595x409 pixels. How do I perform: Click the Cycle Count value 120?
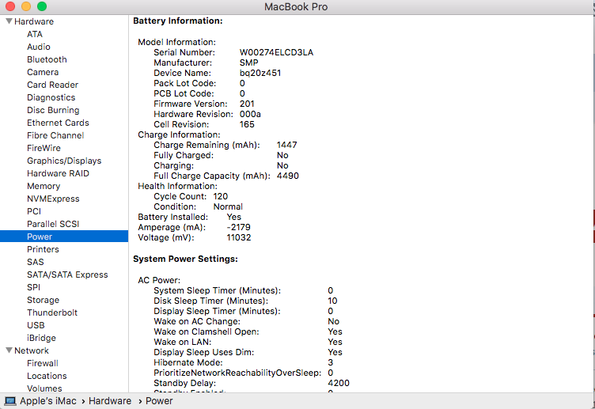[221, 196]
